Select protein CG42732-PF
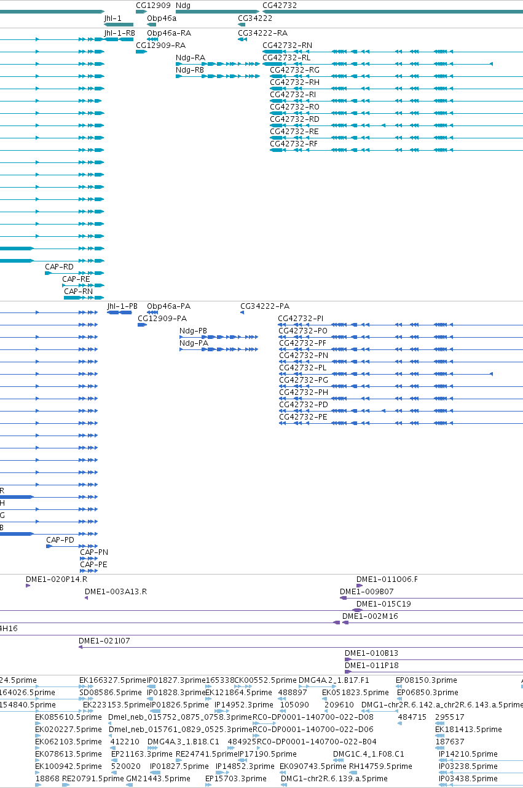 [x=303, y=343]
